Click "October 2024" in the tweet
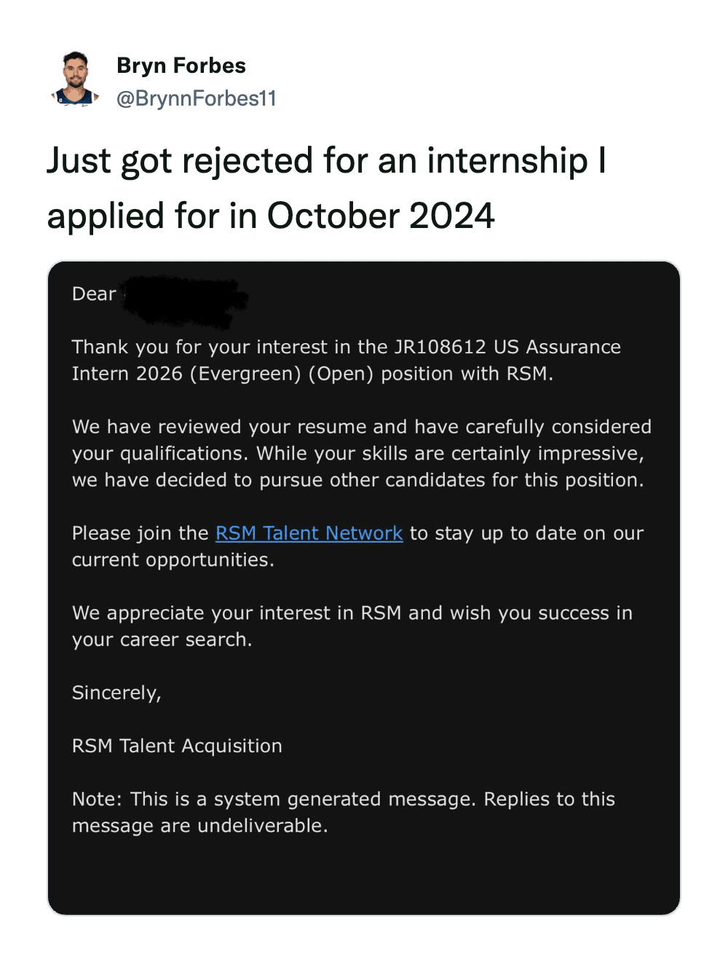Screen dimensions: 728x963 click(x=381, y=216)
